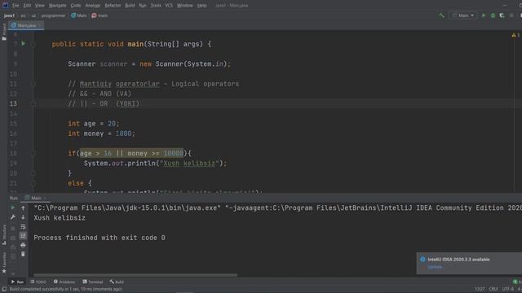Image resolution: width=522 pixels, height=293 pixels.
Task: Run Main with the green play icon in toolbar
Action: coord(484,15)
